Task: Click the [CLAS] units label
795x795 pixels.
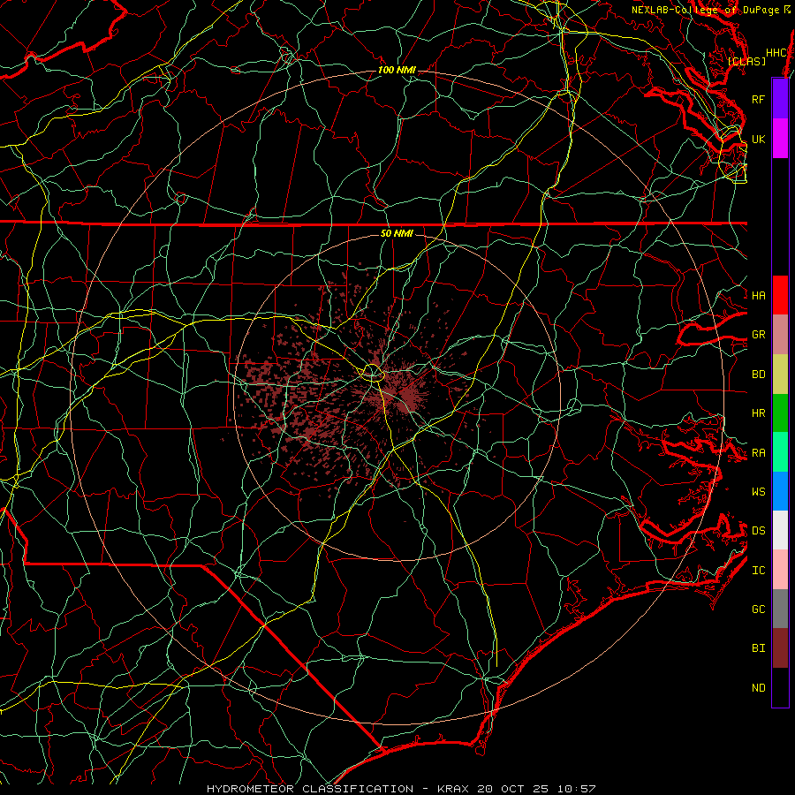Action: [746, 61]
